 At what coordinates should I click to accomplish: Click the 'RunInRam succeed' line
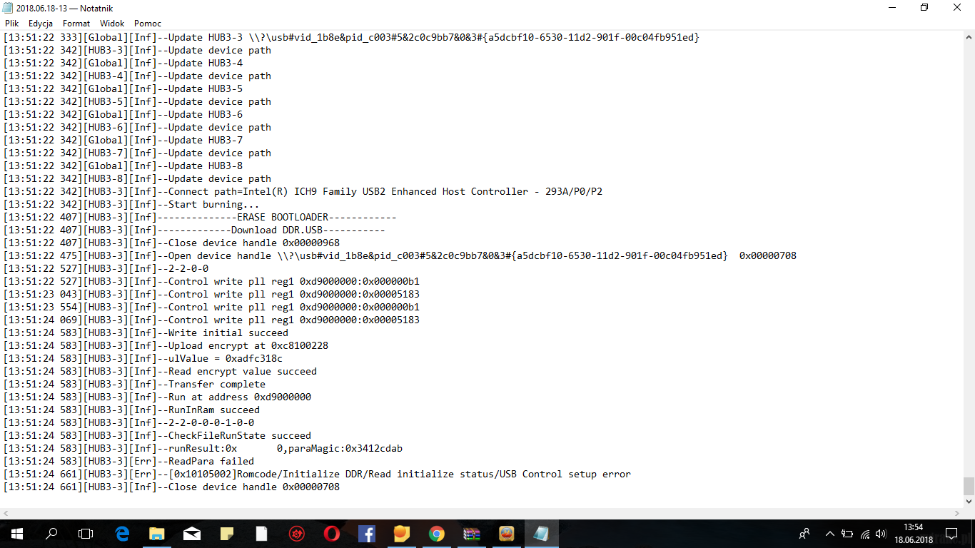click(x=131, y=410)
